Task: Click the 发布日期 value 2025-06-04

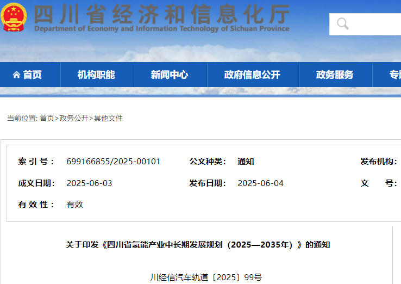Action: [x=260, y=183]
